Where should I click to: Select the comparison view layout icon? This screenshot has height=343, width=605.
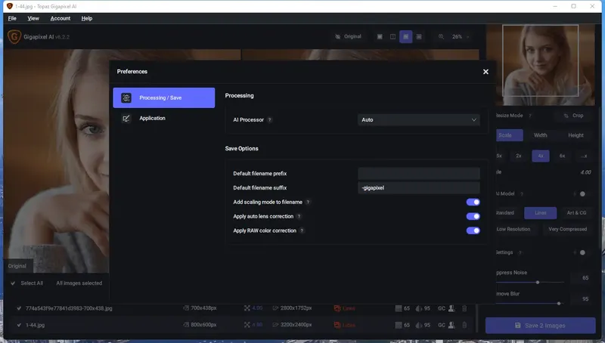(419, 36)
